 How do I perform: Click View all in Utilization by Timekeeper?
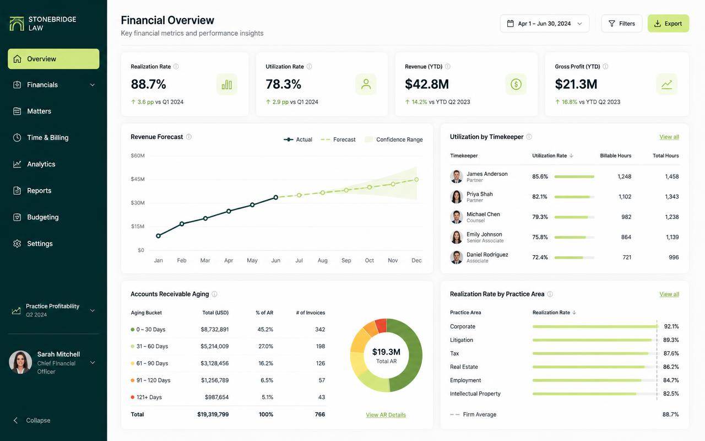tap(669, 137)
